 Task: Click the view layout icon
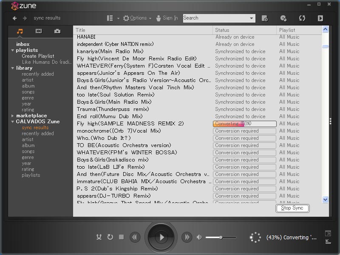point(110,18)
